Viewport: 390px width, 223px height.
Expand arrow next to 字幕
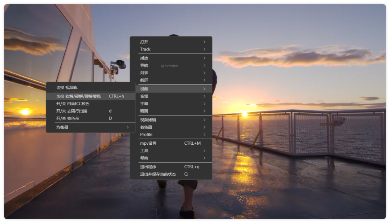pos(204,104)
